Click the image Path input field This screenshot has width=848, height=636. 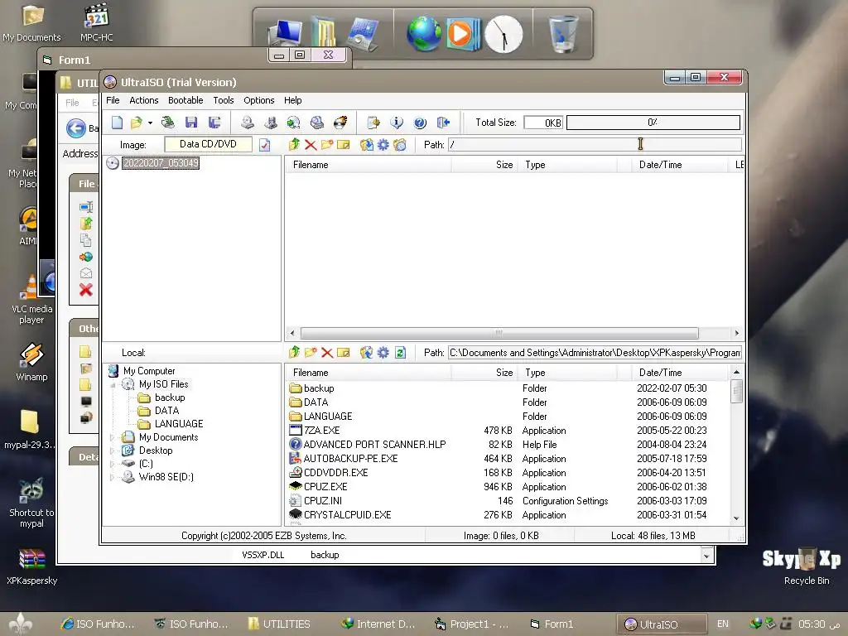(595, 144)
